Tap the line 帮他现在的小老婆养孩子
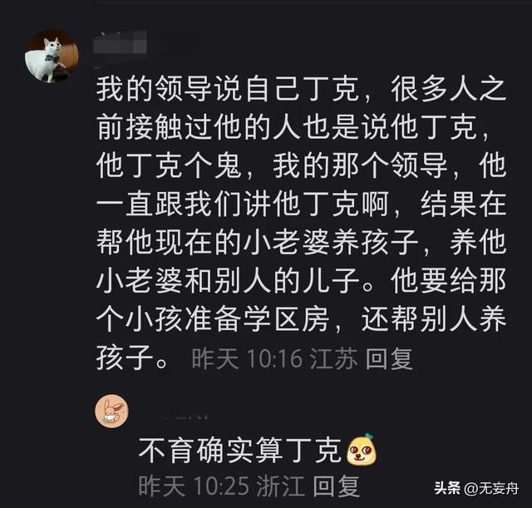This screenshot has height=508, width=532. [x=257, y=242]
